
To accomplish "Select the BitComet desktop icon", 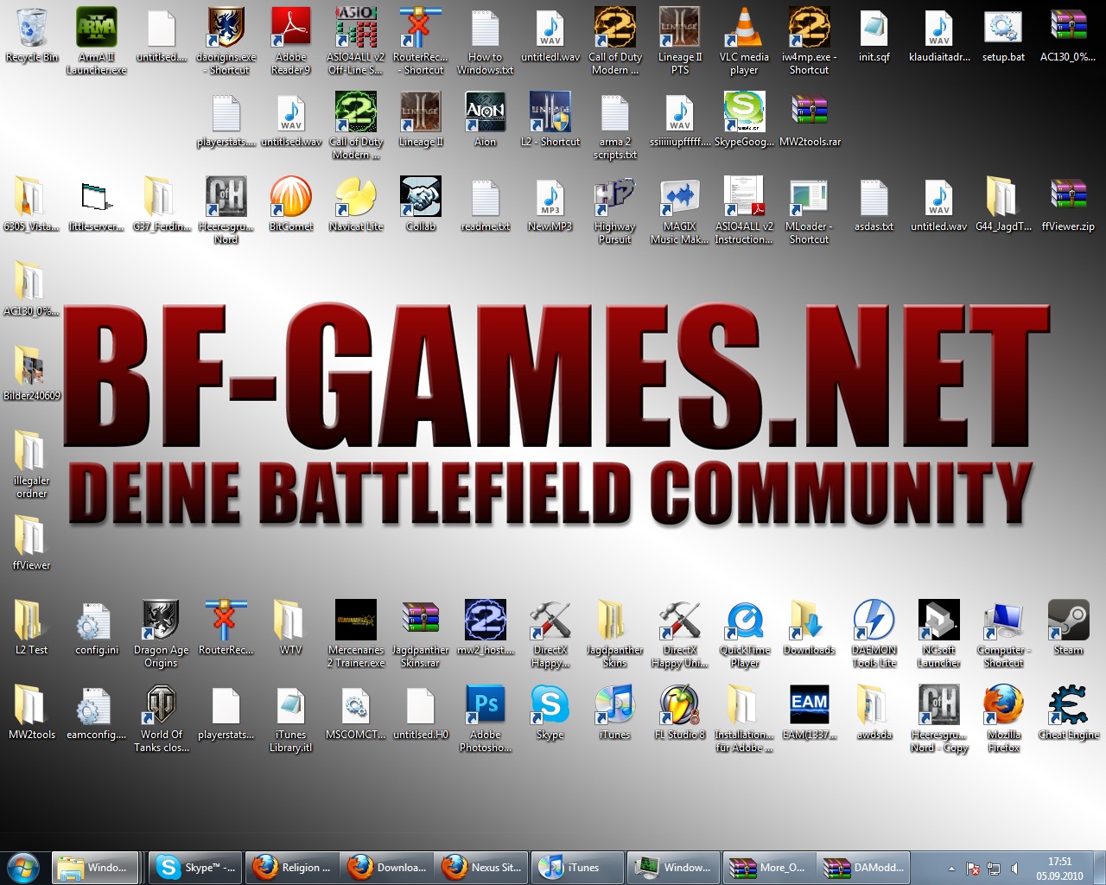I will [x=291, y=199].
